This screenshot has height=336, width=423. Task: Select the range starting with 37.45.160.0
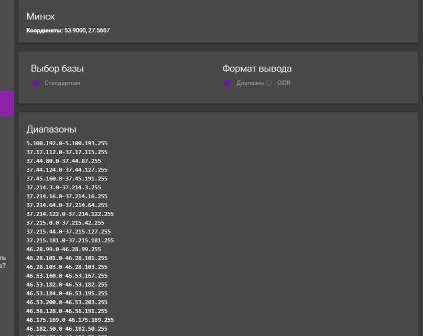point(67,179)
